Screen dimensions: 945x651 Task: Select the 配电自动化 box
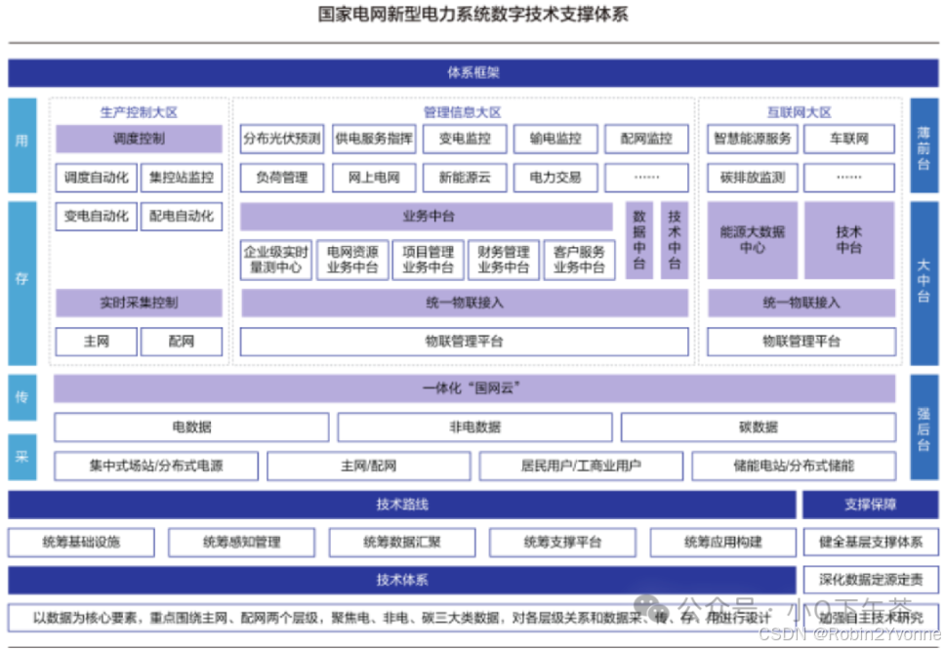(182, 216)
